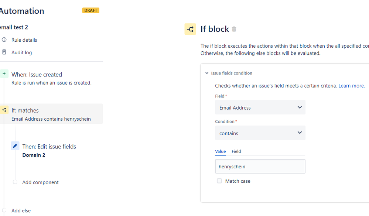Collapse the Issue fields condition section

(x=207, y=73)
